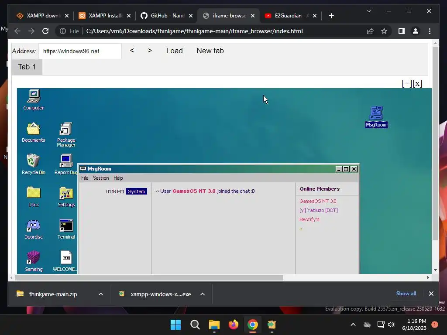Image resolution: width=447 pixels, height=335 pixels.
Task: Click the Chrome forward arrow
Action: (31, 31)
